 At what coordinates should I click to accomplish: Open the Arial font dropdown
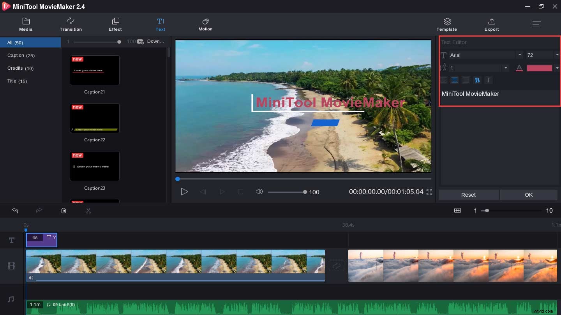pyautogui.click(x=520, y=55)
